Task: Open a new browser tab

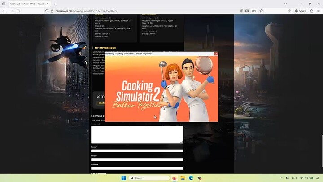Action: pyautogui.click(x=55, y=4)
